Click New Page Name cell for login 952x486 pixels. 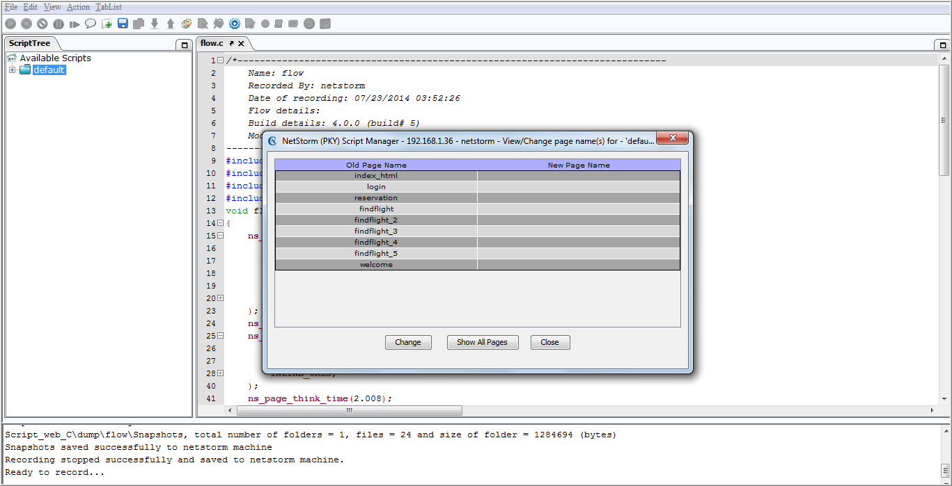pyautogui.click(x=579, y=187)
